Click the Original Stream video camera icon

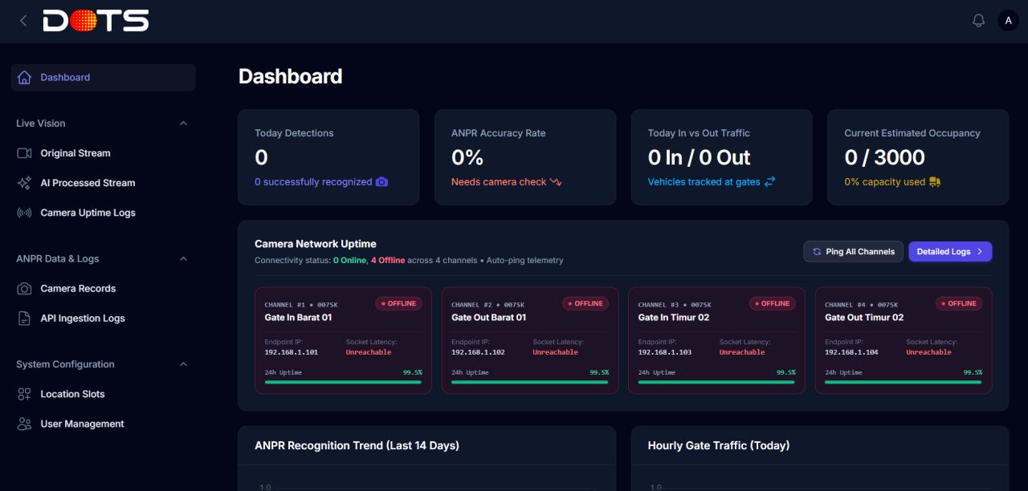pos(24,153)
